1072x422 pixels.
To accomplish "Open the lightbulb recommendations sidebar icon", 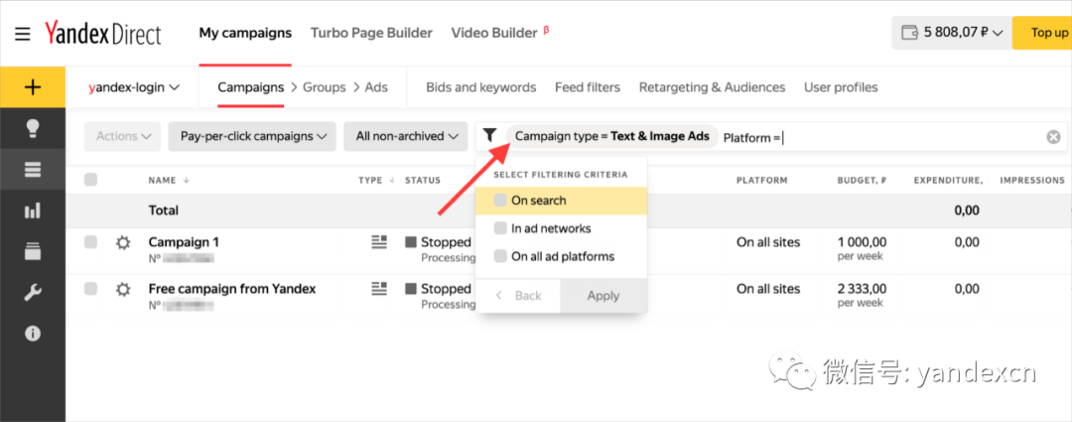I will point(33,129).
